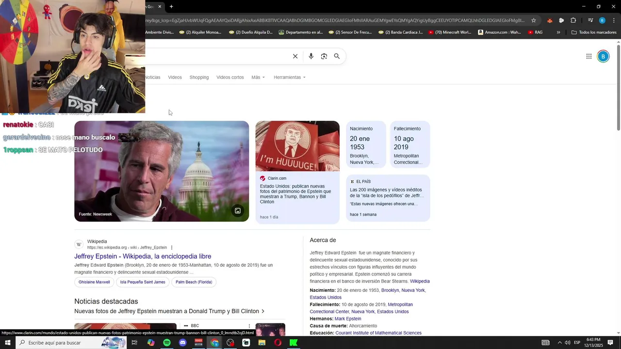The width and height of the screenshot is (621, 349).
Task: Open the notifications center icon
Action: (x=610, y=343)
